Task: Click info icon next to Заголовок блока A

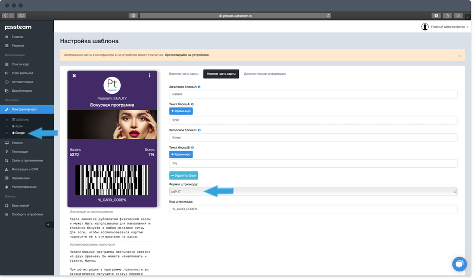Action: click(x=199, y=87)
